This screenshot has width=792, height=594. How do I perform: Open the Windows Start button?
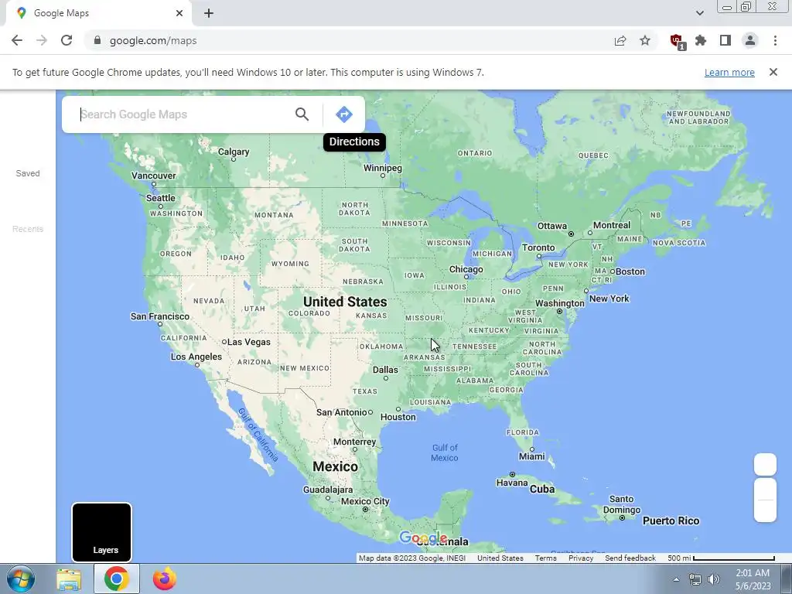click(x=21, y=579)
